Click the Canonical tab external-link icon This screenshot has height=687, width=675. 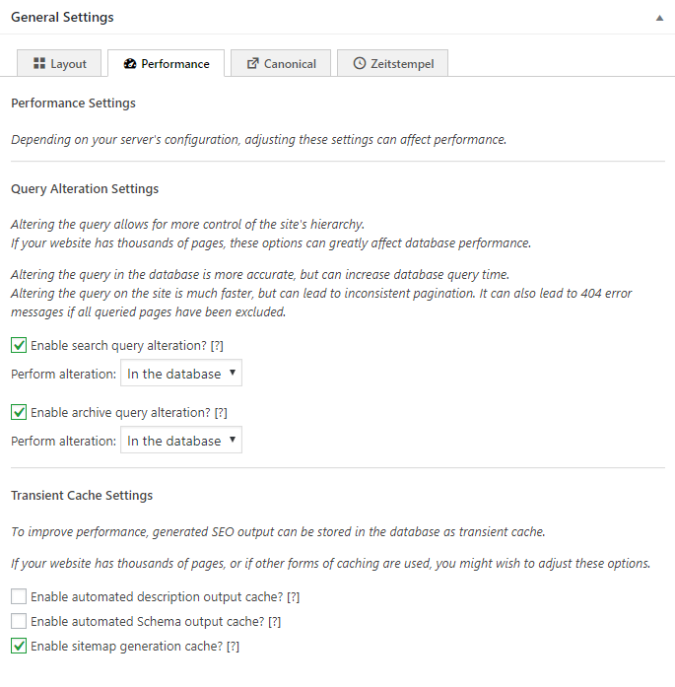pos(252,63)
